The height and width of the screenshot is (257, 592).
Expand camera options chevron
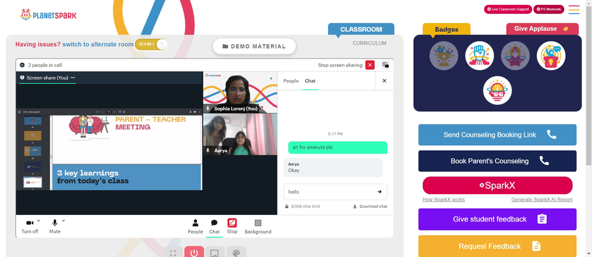coord(38,221)
